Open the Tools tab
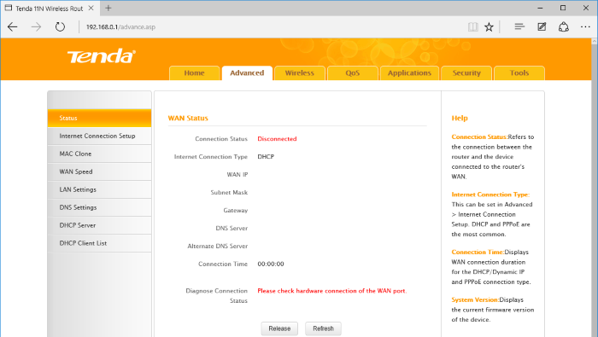 click(519, 73)
